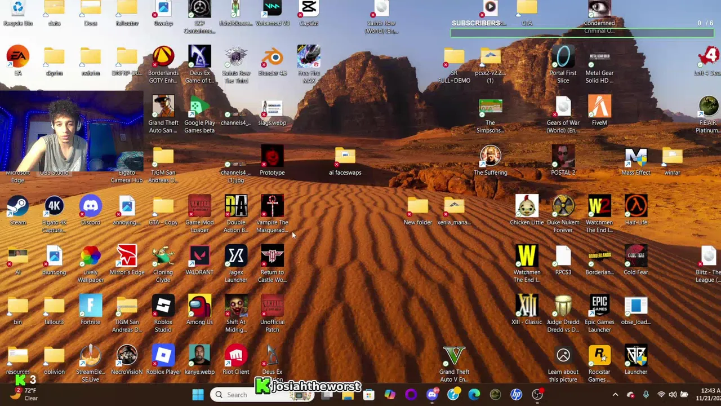Open Microsoft Store from taskbar

(x=368, y=395)
